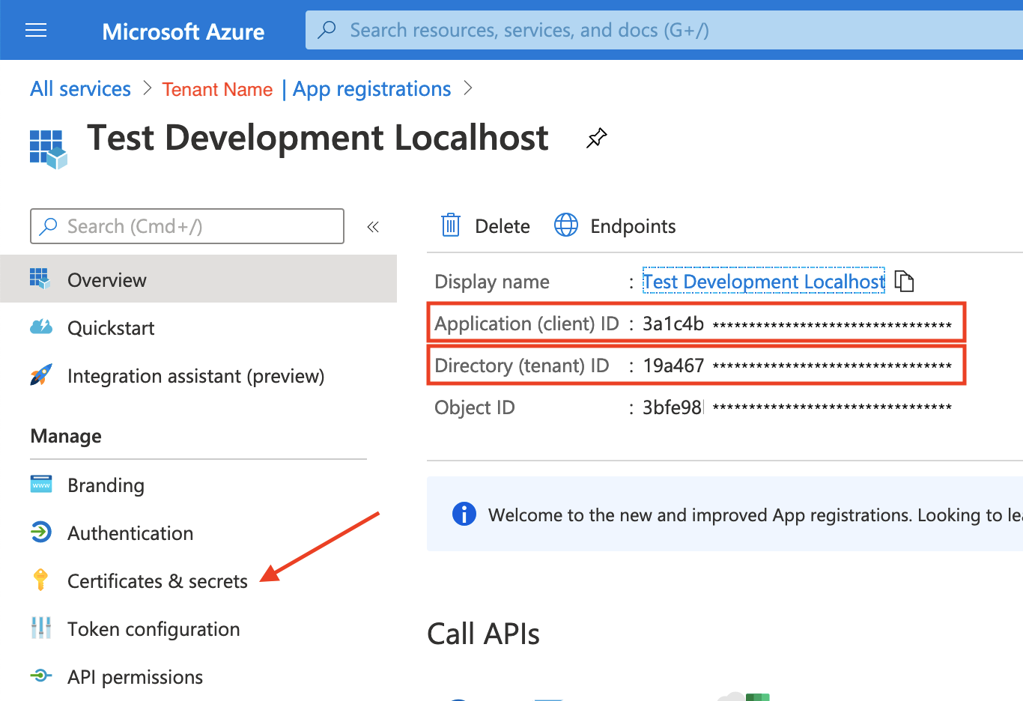Pin Test Development Localhost to dashboard
Image resolution: width=1023 pixels, height=701 pixels.
point(597,138)
